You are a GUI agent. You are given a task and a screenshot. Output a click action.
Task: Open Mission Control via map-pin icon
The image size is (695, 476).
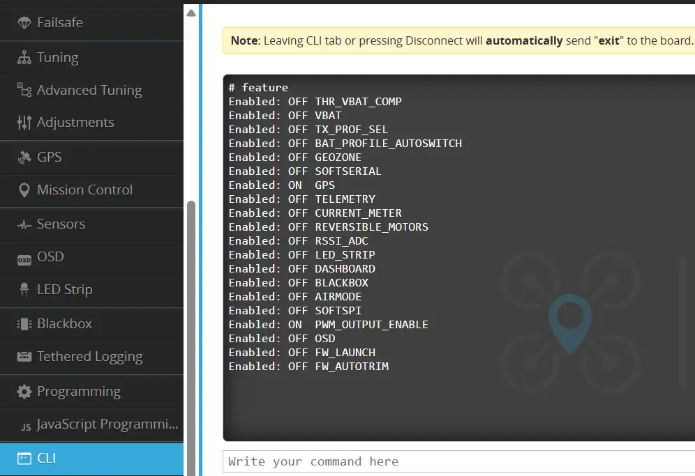[x=24, y=190]
